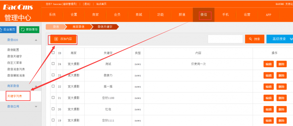Open 微信关键字 in sidebar
The image size is (293, 126).
pyautogui.click(x=15, y=56)
